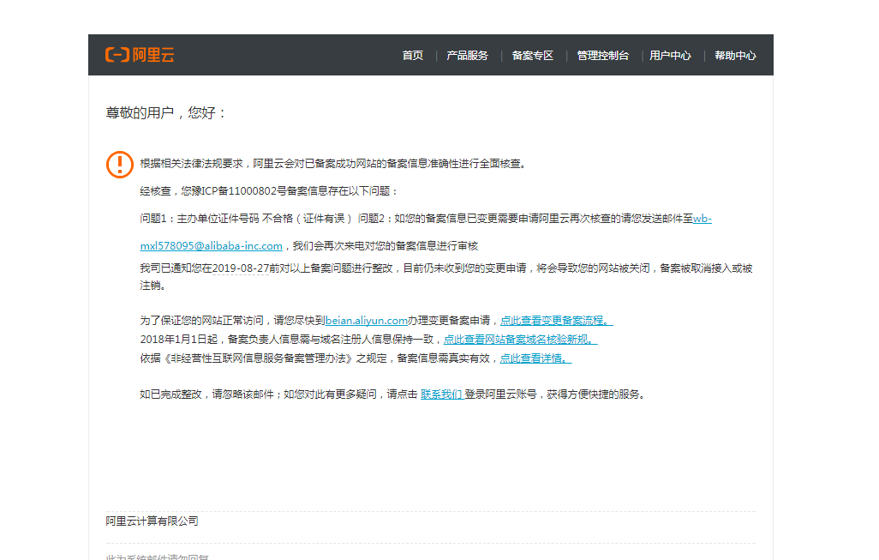879x560 pixels.
Task: Click the orange exclamation warning icon
Action: pos(120,165)
